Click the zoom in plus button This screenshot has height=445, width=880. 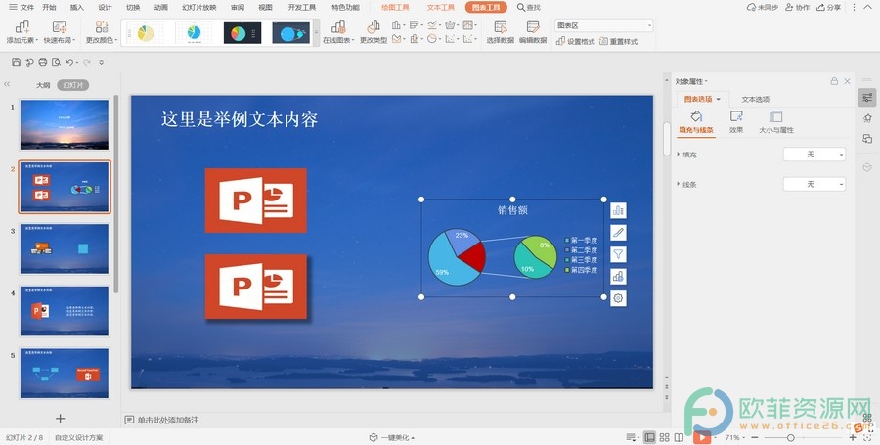853,437
